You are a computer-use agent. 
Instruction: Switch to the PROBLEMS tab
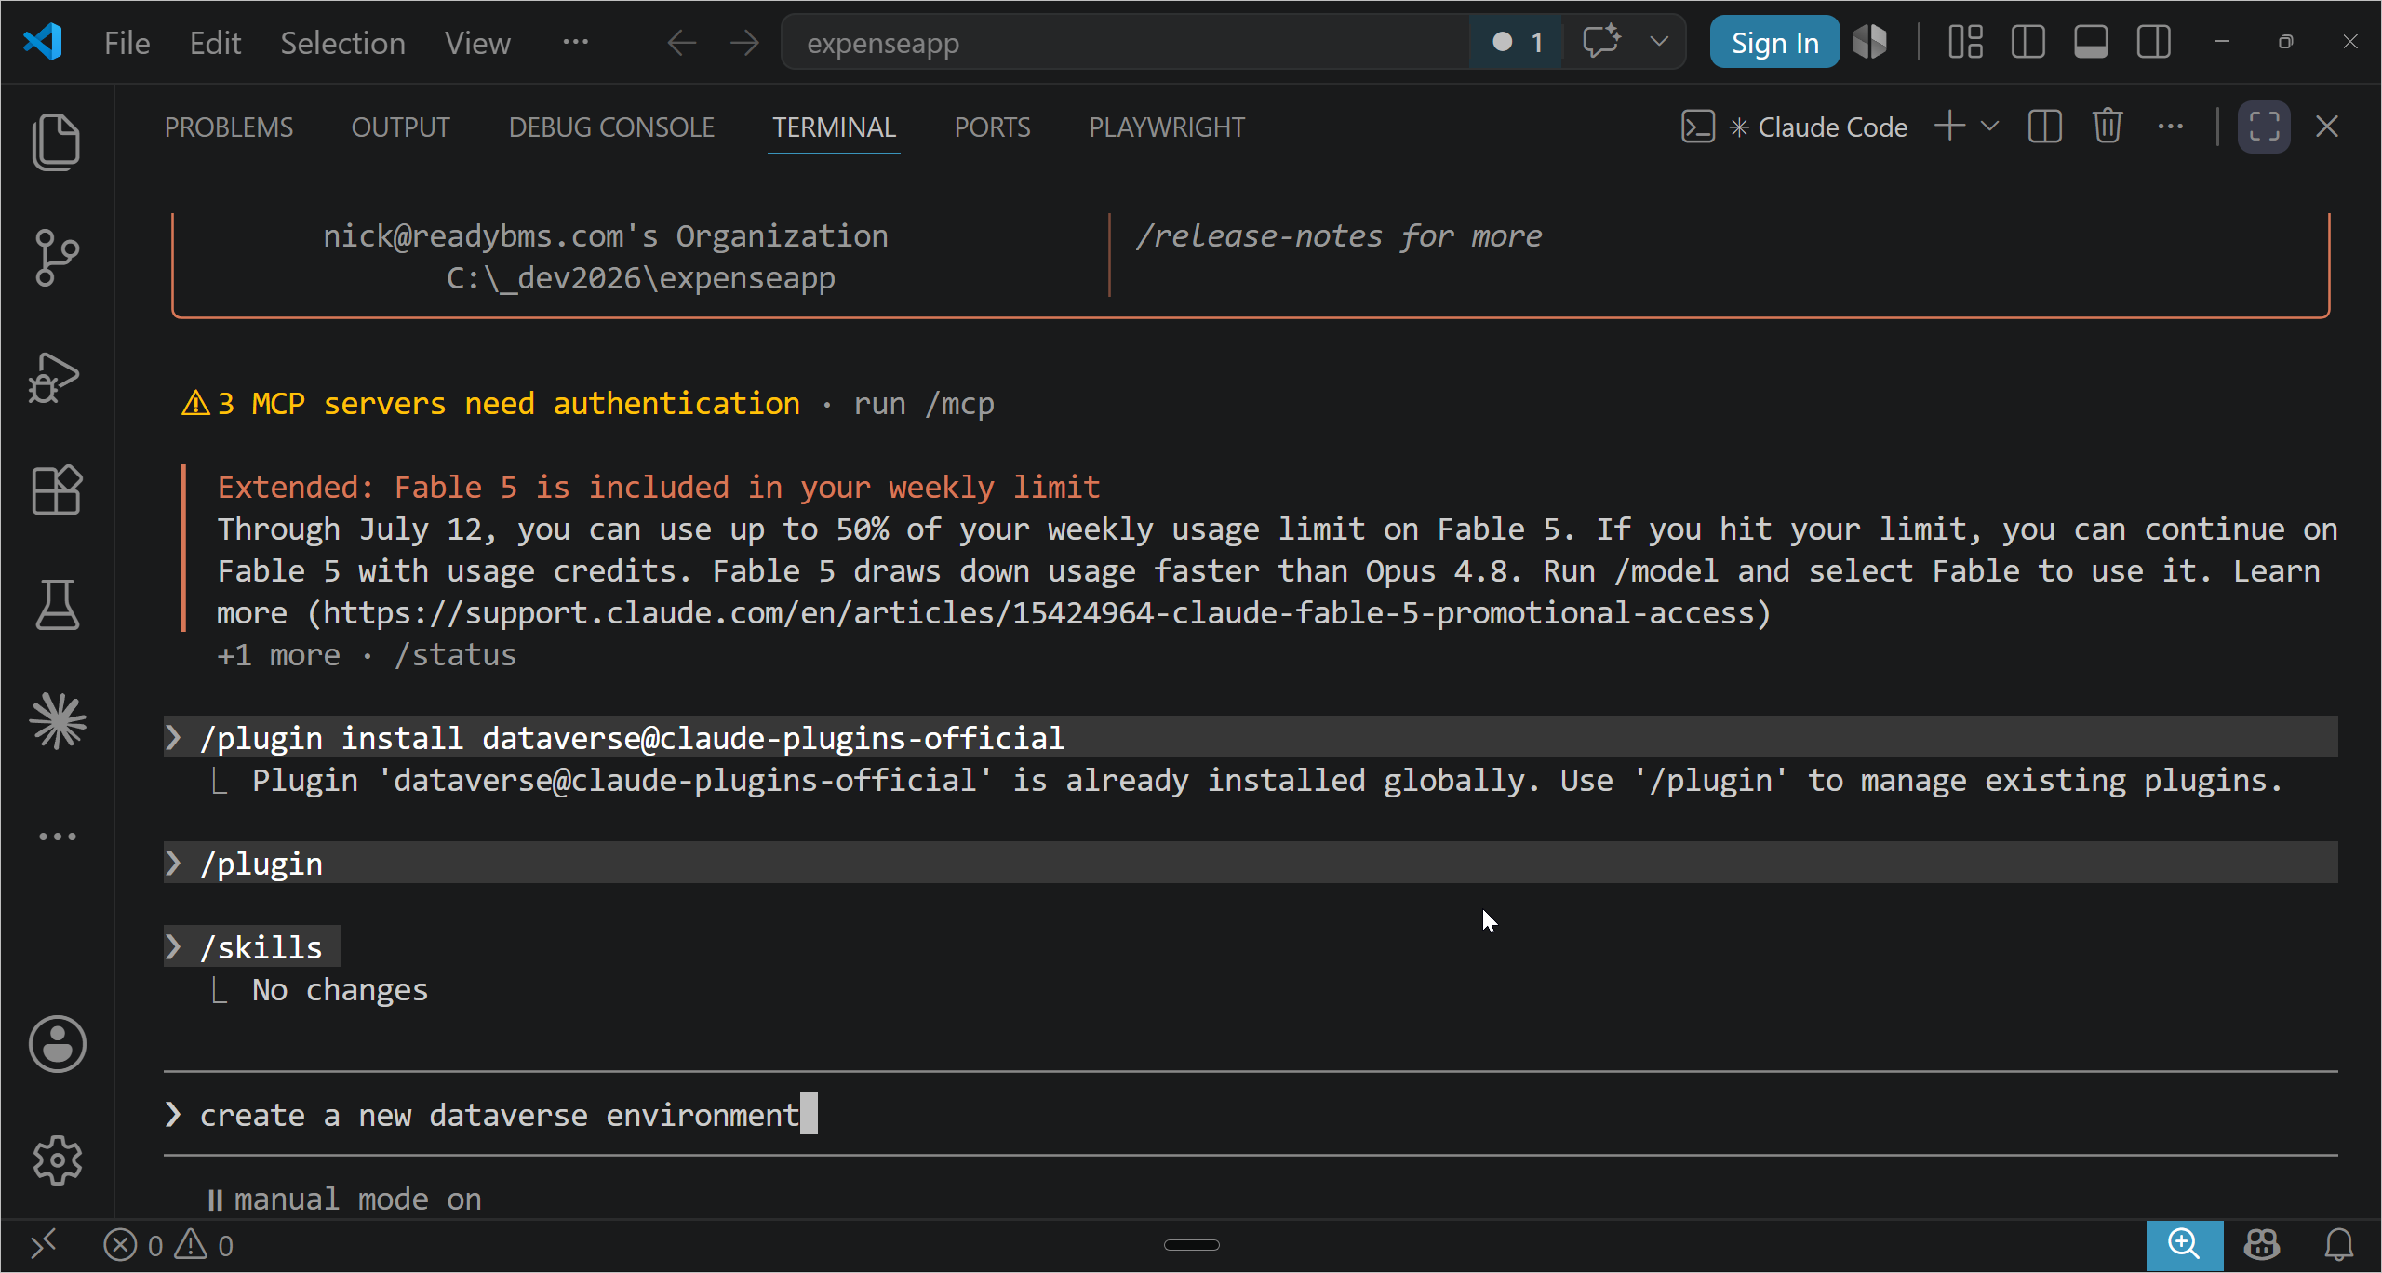pos(229,127)
